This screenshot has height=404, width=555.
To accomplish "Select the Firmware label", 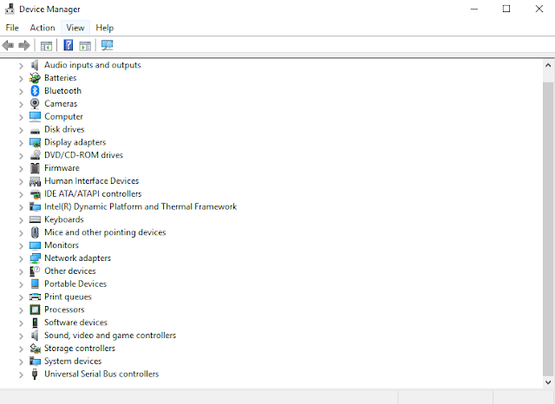I will click(x=62, y=168).
